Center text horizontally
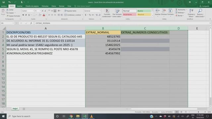 click(x=52, y=15)
